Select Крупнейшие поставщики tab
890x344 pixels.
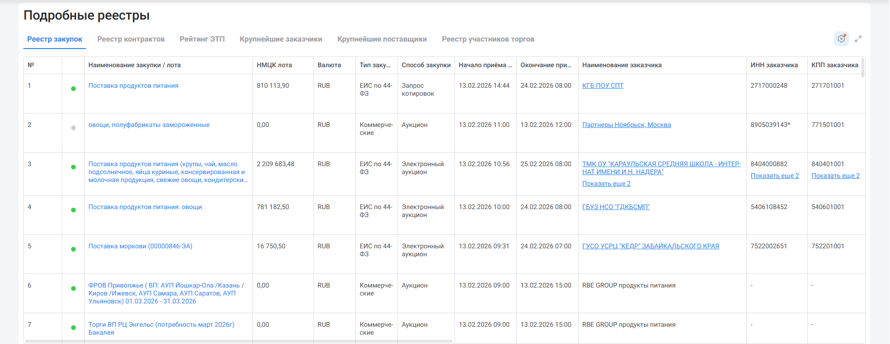point(382,39)
